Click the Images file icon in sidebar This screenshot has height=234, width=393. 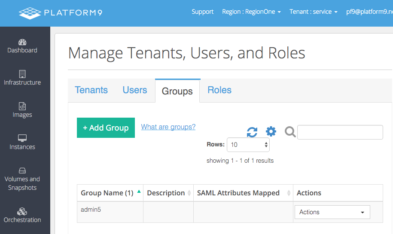(22, 106)
